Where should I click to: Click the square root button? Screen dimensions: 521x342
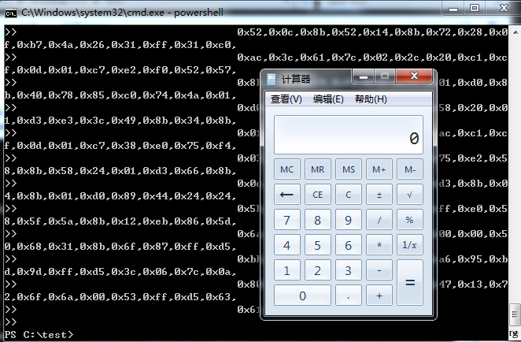(x=410, y=195)
